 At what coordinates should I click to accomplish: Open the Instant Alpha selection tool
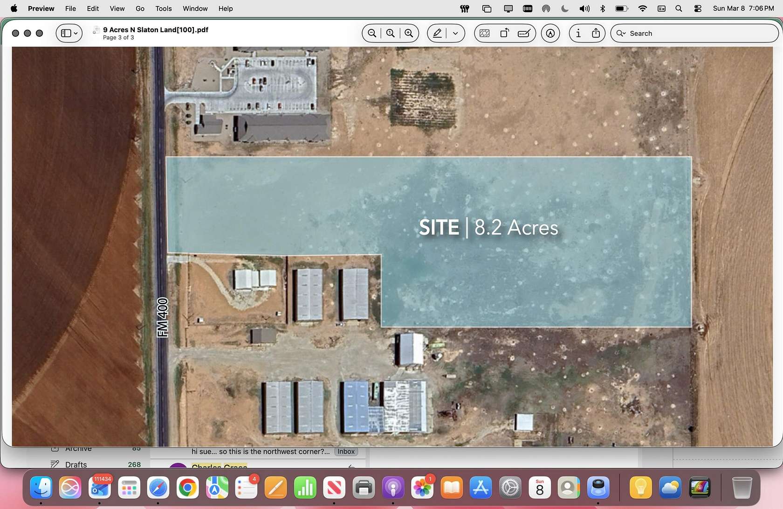484,33
